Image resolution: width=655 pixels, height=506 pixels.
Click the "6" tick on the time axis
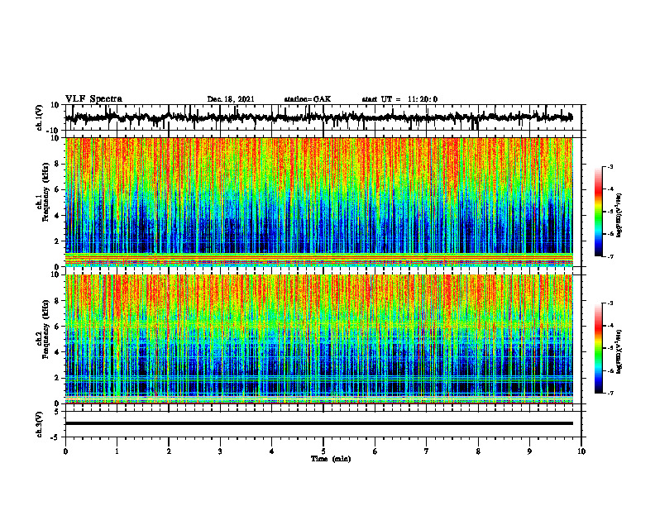point(375,451)
